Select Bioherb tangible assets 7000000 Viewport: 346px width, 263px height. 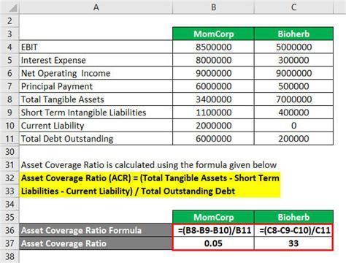click(x=293, y=99)
